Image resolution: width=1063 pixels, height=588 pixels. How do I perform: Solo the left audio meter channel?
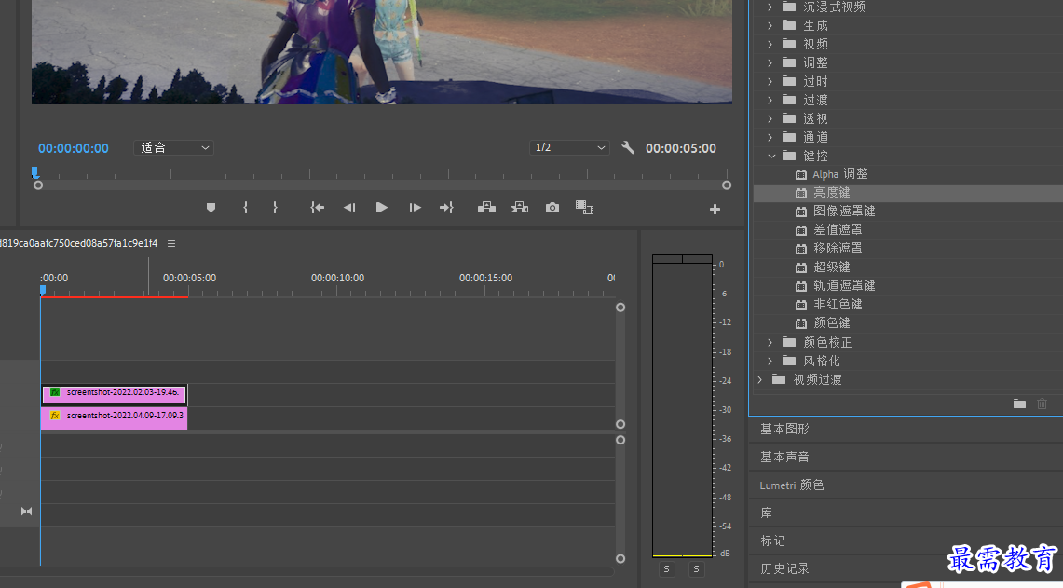pos(666,569)
